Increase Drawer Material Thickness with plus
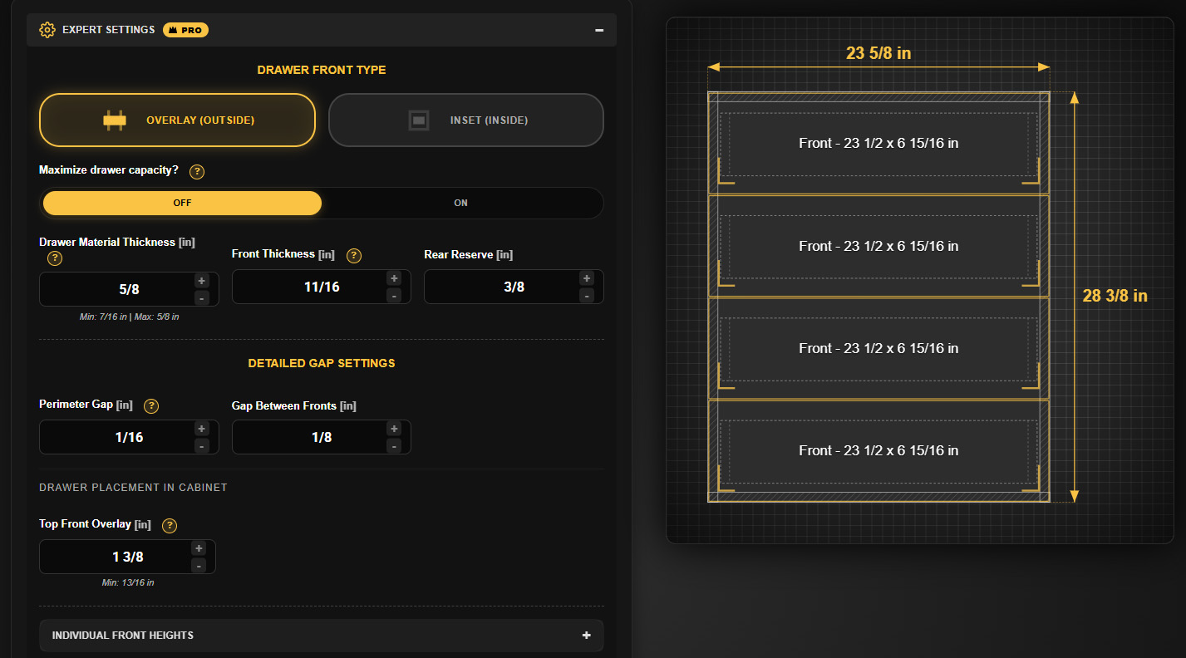 pos(201,281)
